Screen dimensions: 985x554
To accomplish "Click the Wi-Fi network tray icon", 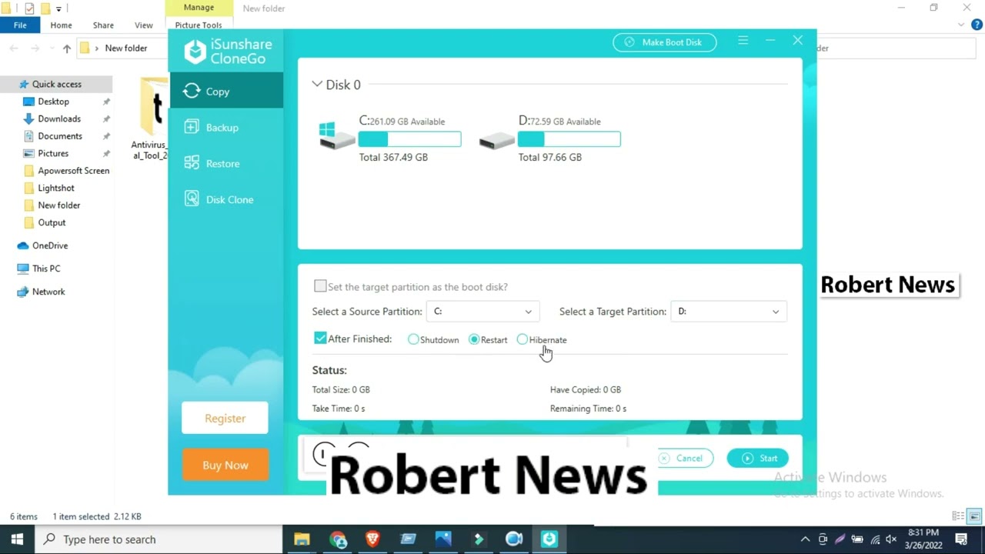I will [874, 539].
